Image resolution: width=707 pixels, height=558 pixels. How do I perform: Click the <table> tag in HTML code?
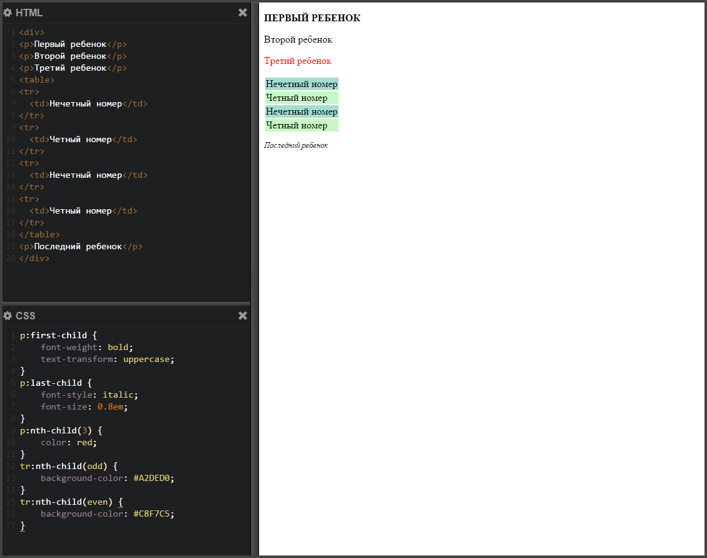click(37, 80)
